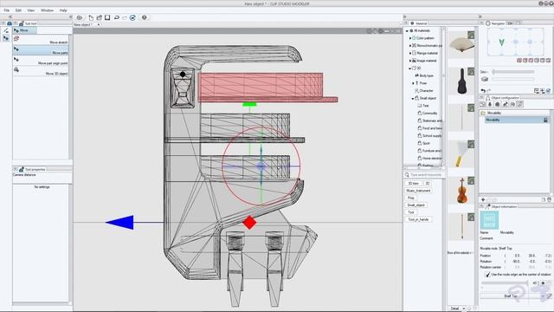Expand the All materials tree node

point(407,31)
